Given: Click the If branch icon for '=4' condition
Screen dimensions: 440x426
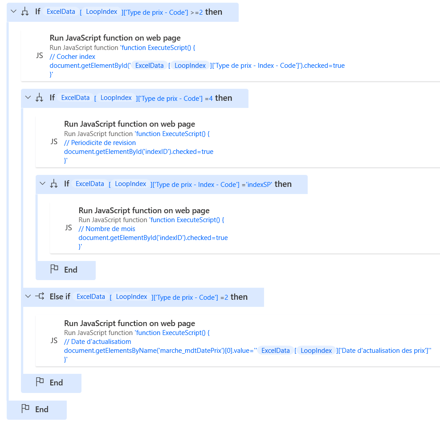Looking at the screenshot, I should tap(39, 98).
